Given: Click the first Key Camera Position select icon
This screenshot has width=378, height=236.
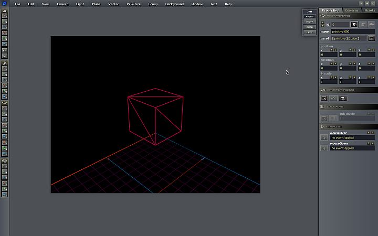Looking at the screenshot, I should click(324, 98).
